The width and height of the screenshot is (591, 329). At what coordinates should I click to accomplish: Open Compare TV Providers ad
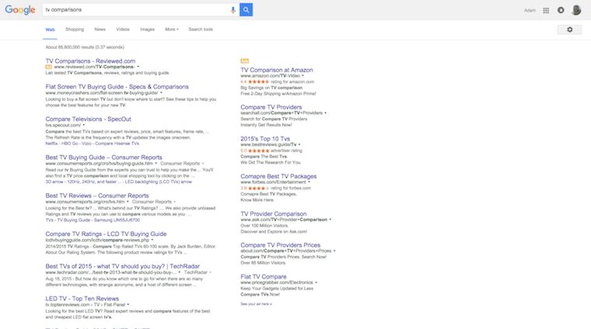271,107
